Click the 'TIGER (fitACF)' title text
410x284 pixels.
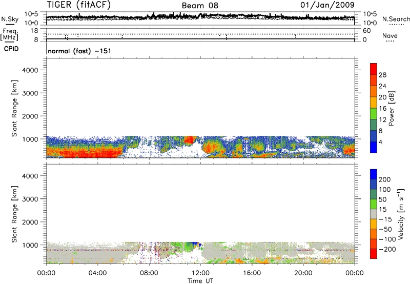79,5
